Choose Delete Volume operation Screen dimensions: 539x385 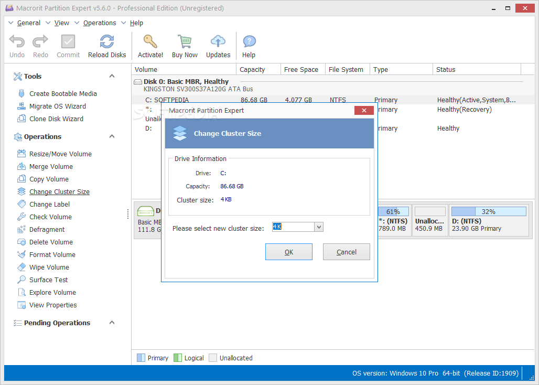(x=51, y=242)
